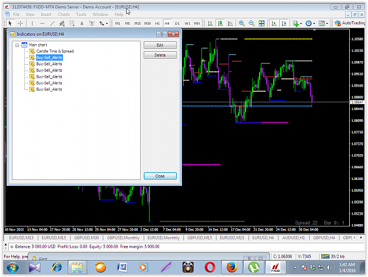
Task: Click the periods clock icon
Action: coord(309,23)
